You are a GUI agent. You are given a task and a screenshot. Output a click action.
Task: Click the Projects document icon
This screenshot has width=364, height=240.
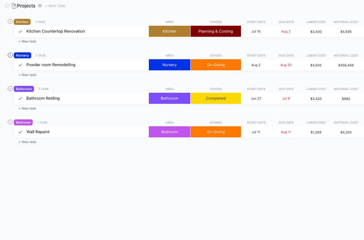point(13,5)
